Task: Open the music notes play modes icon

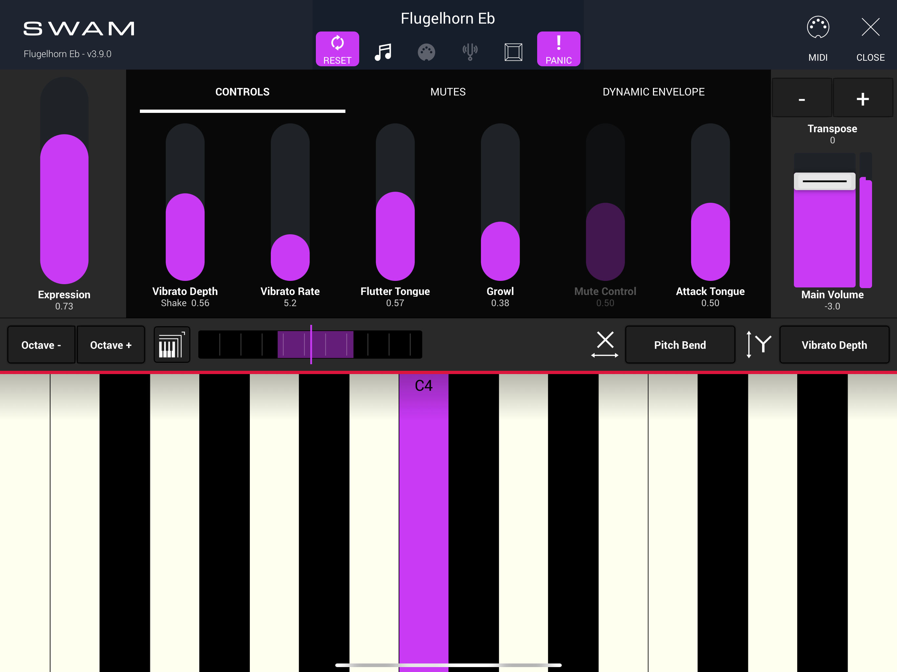Action: pyautogui.click(x=383, y=52)
